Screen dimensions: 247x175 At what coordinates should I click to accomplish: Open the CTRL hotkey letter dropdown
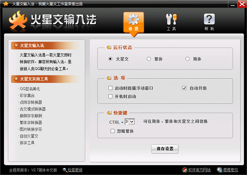pos(132,121)
